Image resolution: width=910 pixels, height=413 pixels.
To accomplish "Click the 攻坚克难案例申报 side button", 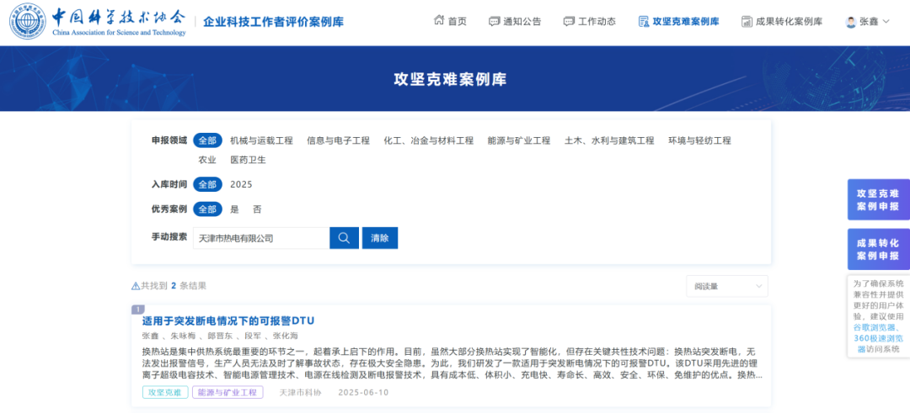I will click(878, 199).
